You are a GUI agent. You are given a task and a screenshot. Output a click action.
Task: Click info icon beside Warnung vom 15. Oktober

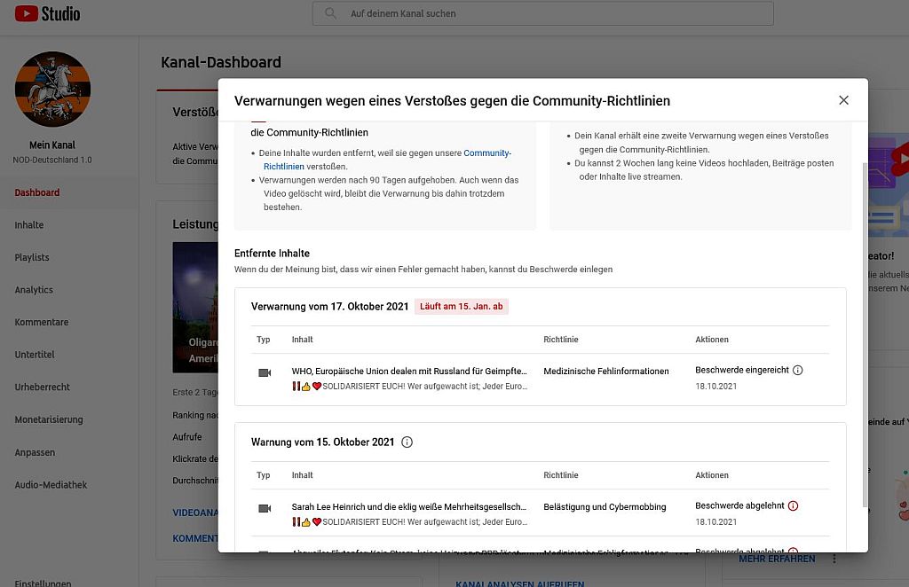[x=407, y=442]
